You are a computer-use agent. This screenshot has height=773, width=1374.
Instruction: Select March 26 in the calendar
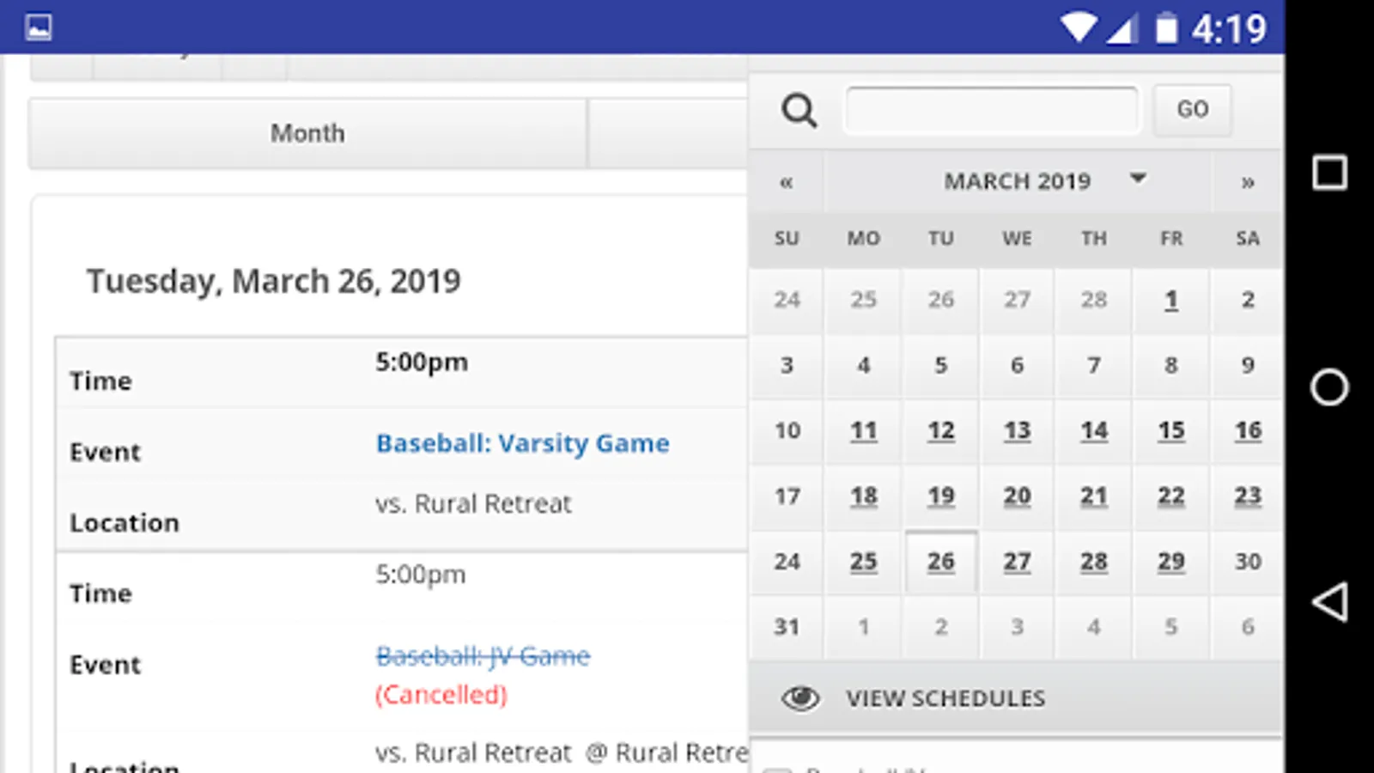click(x=940, y=562)
